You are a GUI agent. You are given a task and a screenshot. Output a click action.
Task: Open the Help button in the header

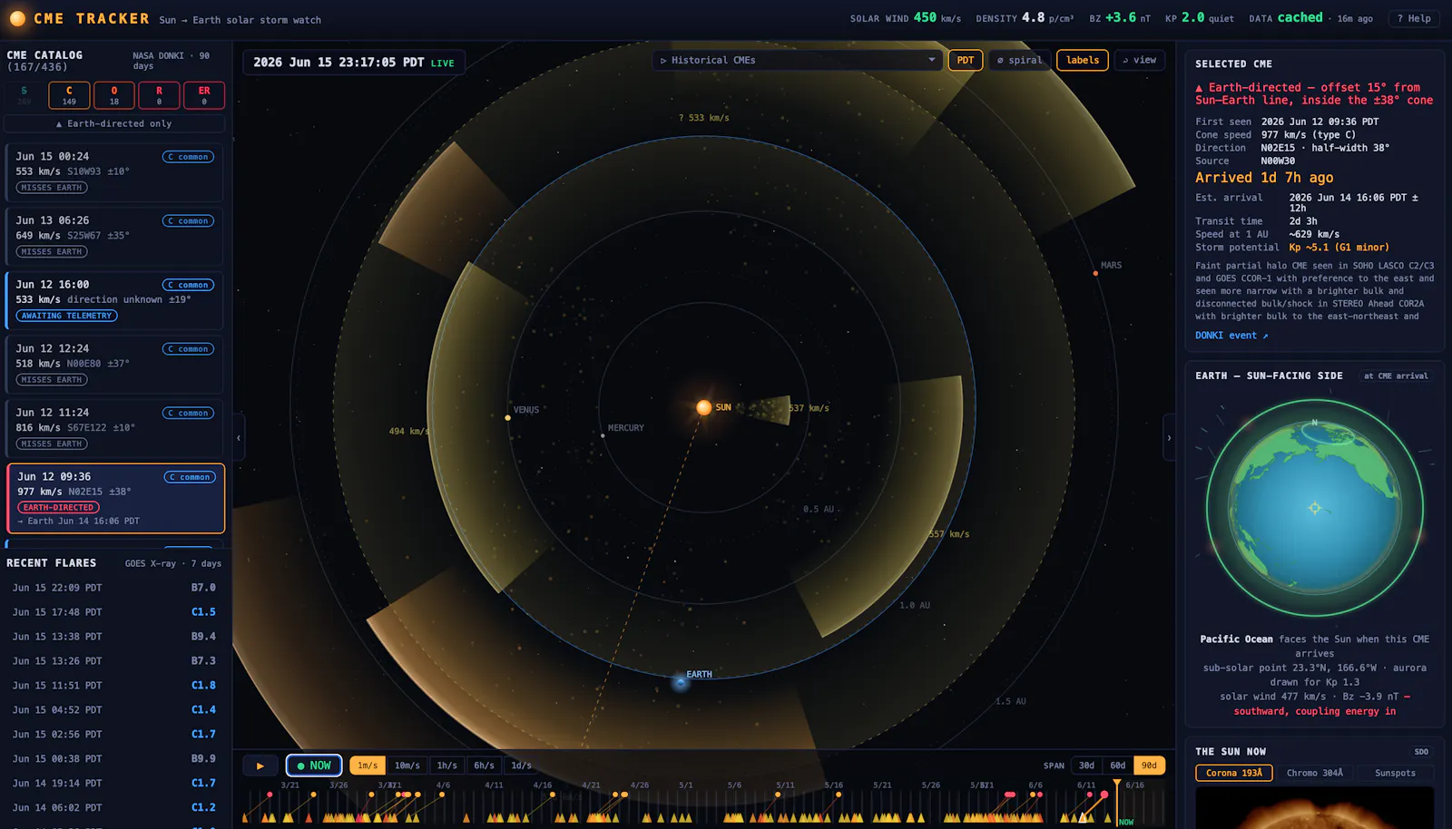1414,18
